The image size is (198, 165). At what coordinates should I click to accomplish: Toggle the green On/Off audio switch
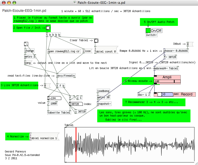click(148, 31)
